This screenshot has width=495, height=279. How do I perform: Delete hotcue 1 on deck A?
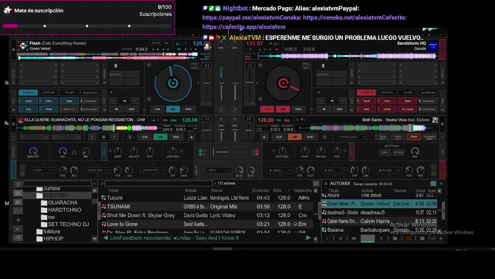click(x=56, y=65)
